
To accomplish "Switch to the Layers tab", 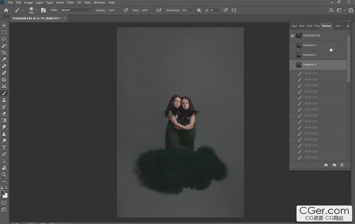I will tap(294, 26).
